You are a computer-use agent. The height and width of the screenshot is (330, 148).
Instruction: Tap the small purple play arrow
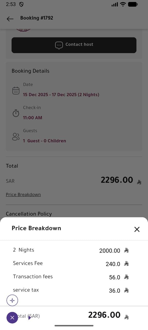pos(30,318)
